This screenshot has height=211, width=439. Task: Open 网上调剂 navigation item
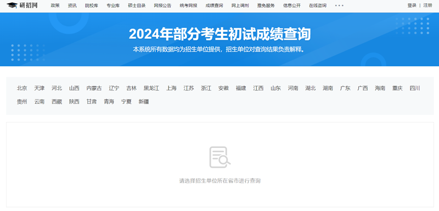tap(240, 5)
